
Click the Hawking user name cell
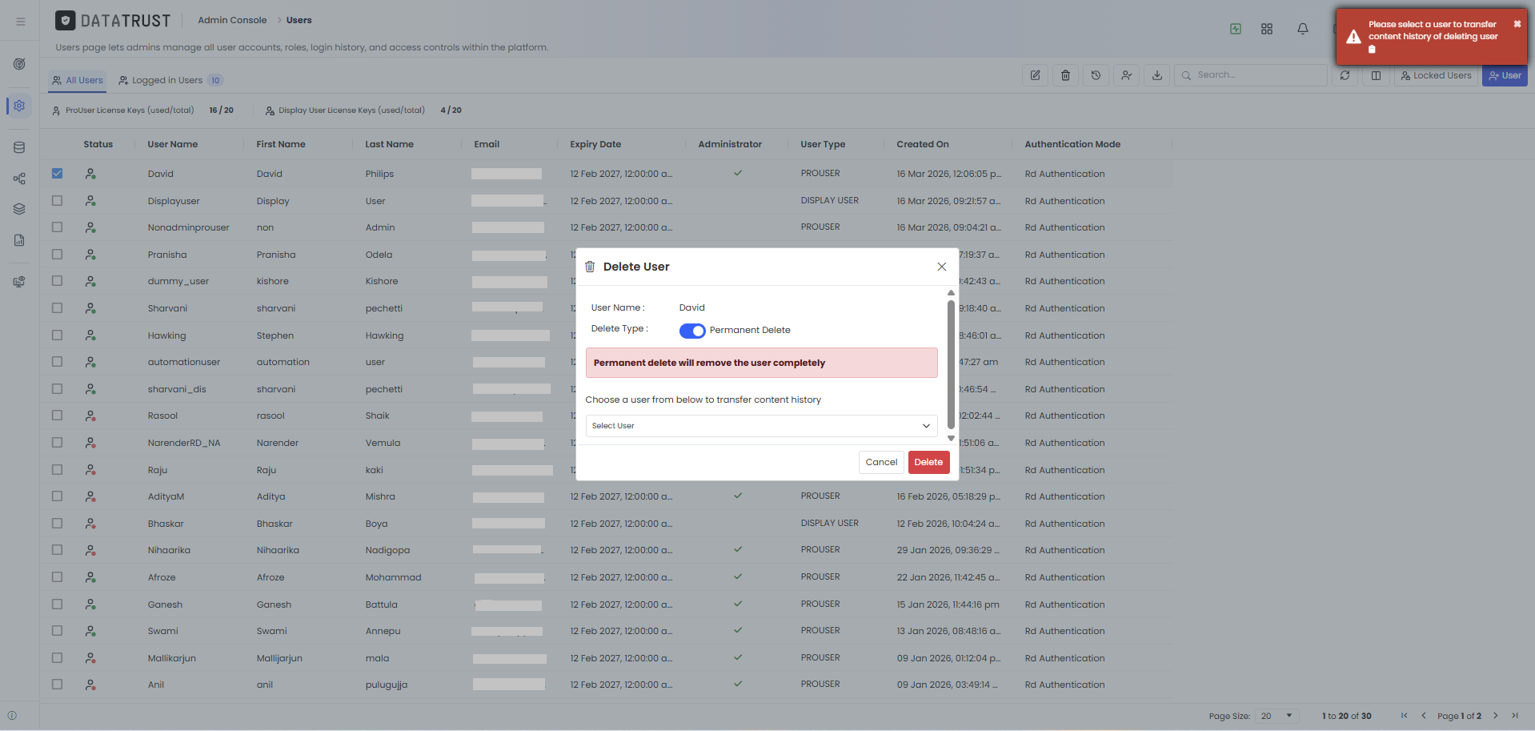click(x=166, y=335)
